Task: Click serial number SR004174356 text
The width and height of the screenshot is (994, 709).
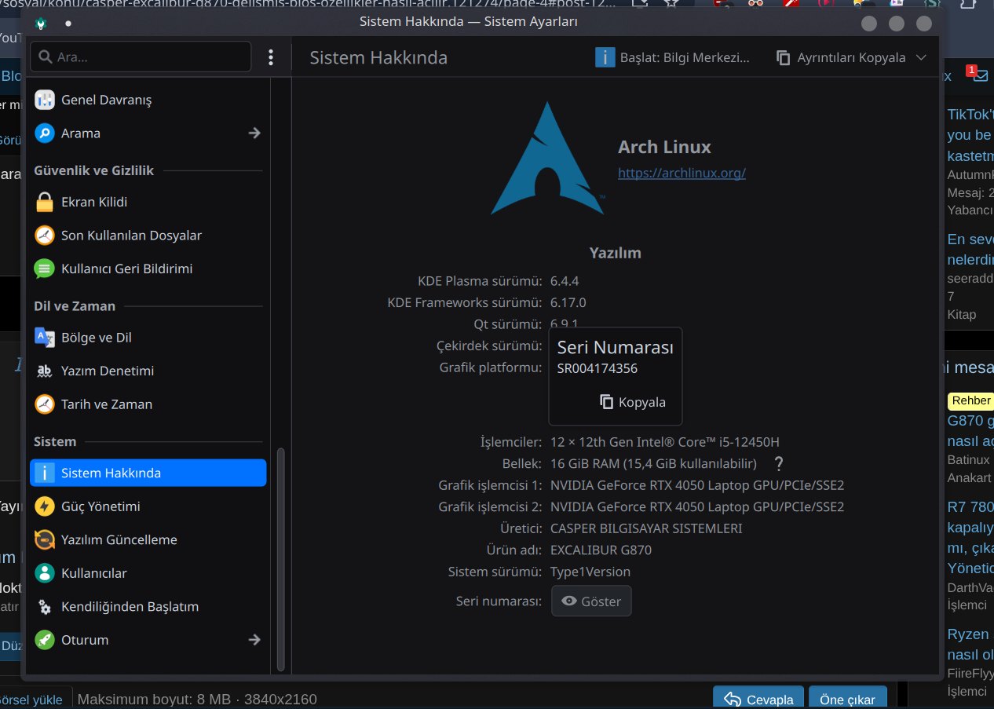Action: (x=597, y=368)
